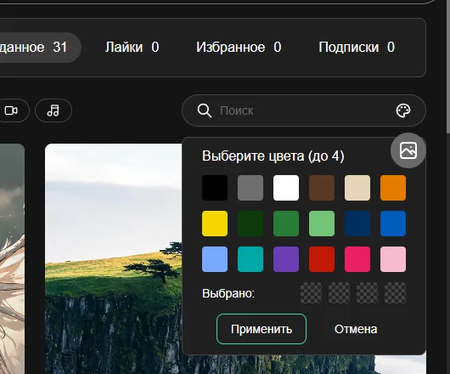Screen dimensions: 450x374
Task: Pick the yellow color swatch
Action: (x=215, y=224)
